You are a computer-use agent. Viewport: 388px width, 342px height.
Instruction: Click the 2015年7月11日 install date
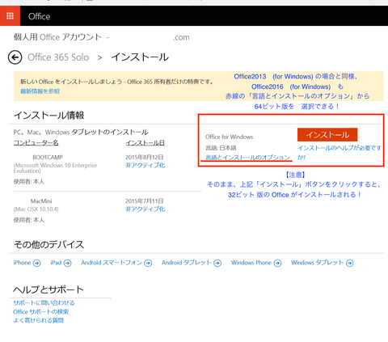tap(145, 201)
